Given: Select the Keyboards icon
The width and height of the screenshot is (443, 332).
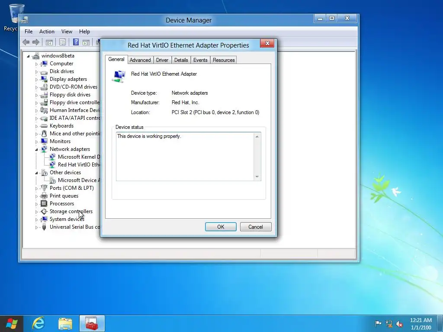Looking at the screenshot, I should pos(44,126).
